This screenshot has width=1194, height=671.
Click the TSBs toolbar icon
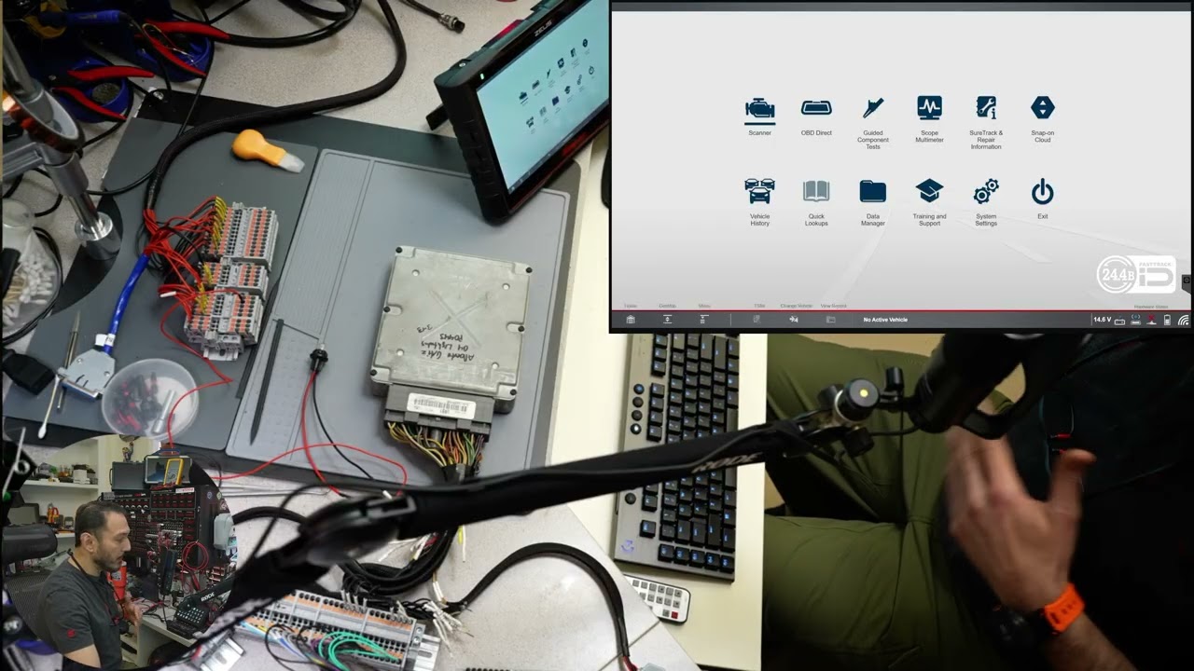coord(757,320)
